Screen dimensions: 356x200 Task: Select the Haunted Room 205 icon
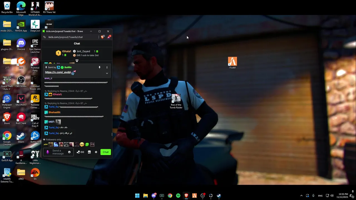[35, 83]
